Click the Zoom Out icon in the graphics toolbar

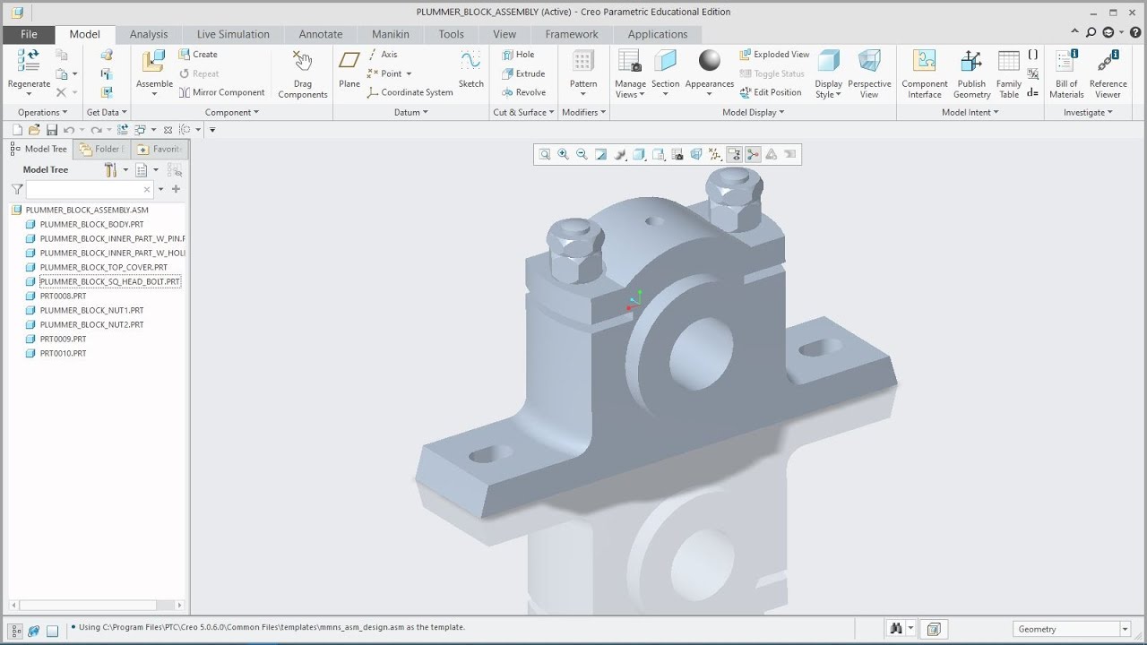pos(582,154)
